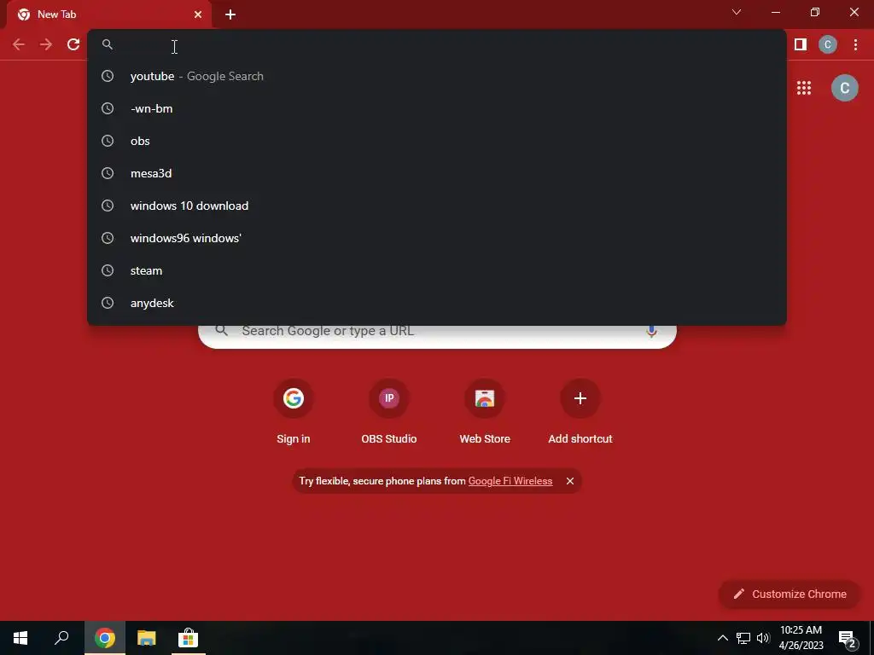Open Windows taskbar search

point(61,638)
